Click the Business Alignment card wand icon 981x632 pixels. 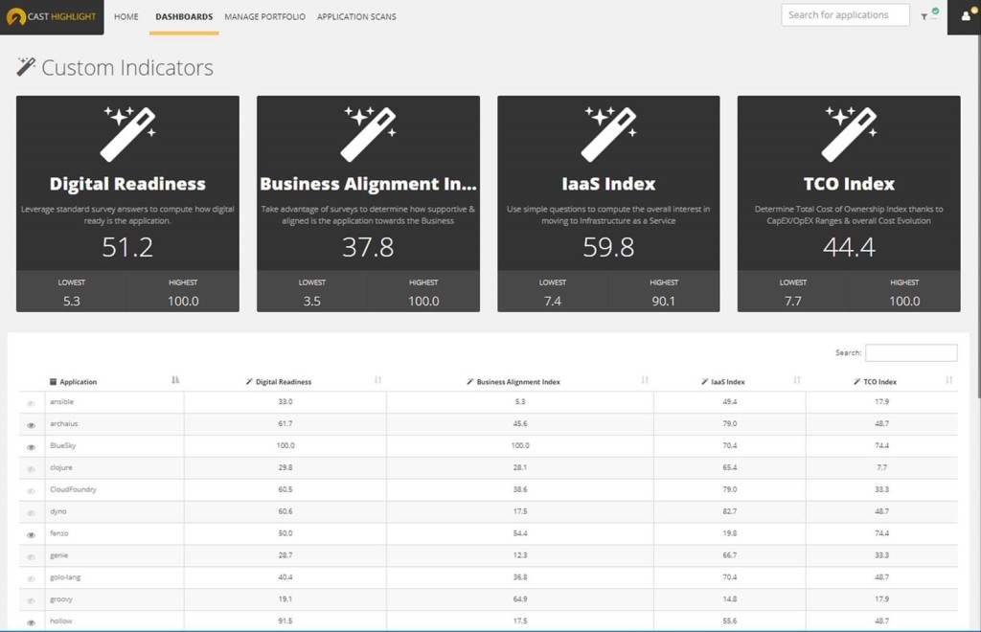[x=368, y=134]
